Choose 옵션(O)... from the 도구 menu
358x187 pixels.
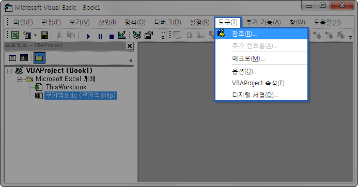(x=261, y=71)
